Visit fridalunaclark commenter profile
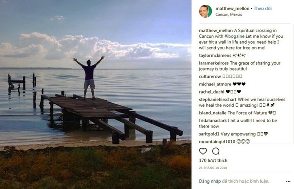 (x=213, y=121)
